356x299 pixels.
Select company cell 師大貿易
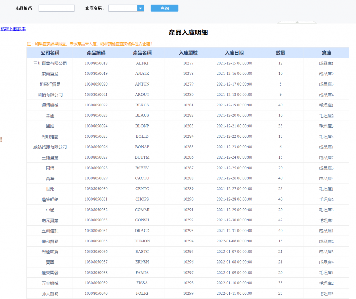[50, 293]
